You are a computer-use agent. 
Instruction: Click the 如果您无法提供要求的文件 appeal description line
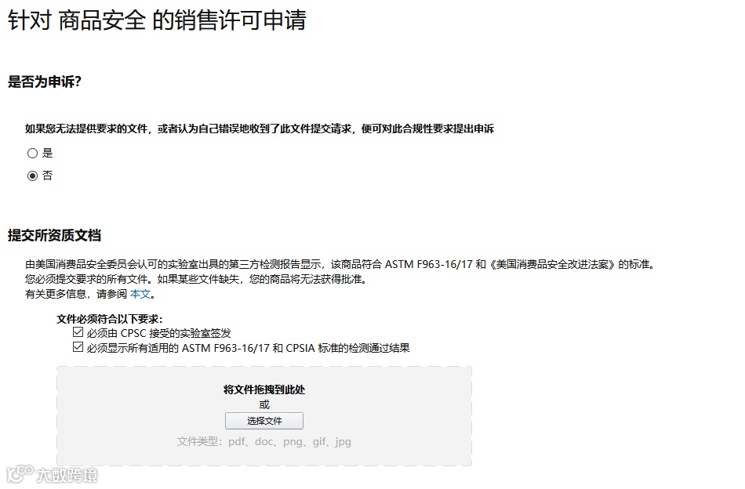pos(260,129)
